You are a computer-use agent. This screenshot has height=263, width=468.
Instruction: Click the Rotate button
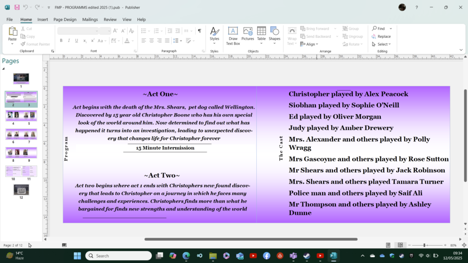pyautogui.click(x=352, y=44)
